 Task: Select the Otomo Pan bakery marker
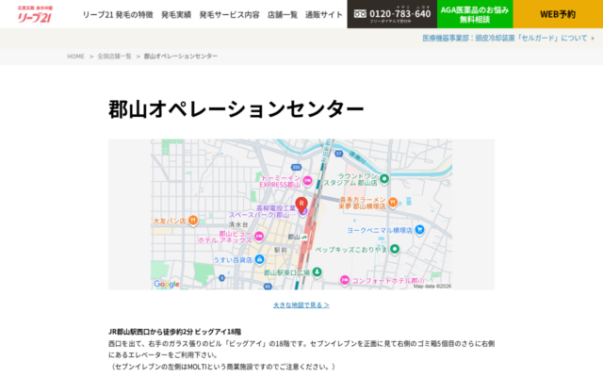coord(192,221)
